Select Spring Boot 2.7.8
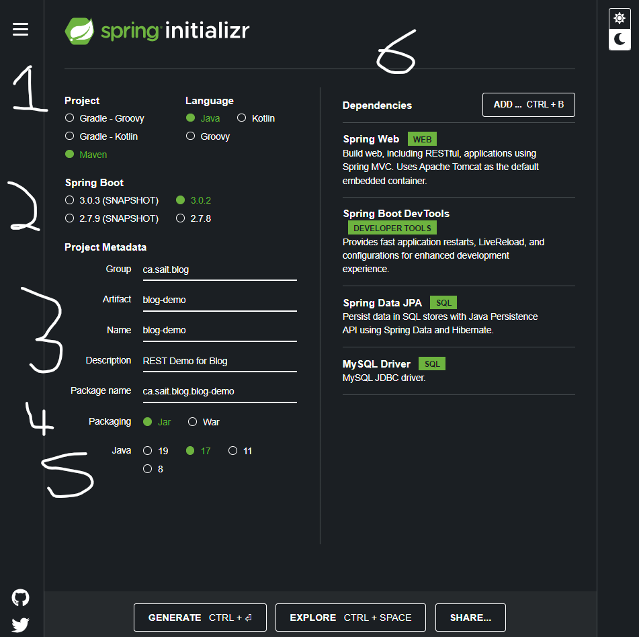 pyautogui.click(x=194, y=218)
